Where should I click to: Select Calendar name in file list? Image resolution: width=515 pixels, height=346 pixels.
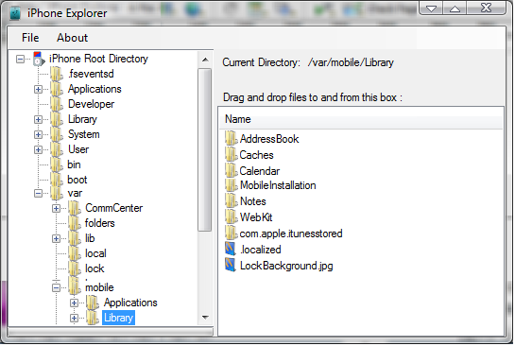click(260, 171)
